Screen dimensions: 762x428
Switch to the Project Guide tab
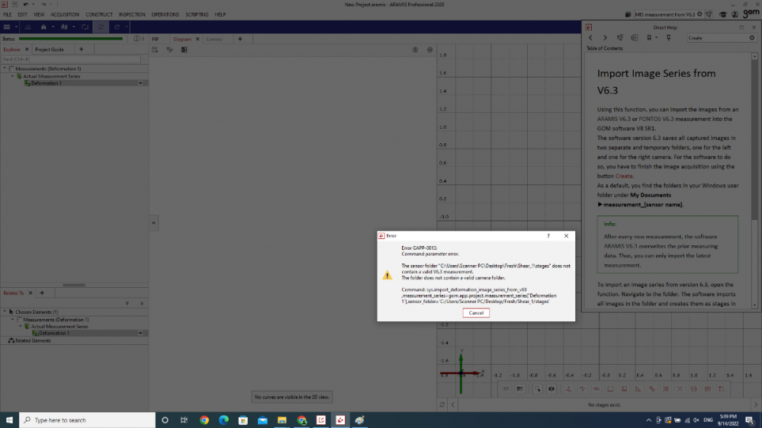pyautogui.click(x=49, y=50)
